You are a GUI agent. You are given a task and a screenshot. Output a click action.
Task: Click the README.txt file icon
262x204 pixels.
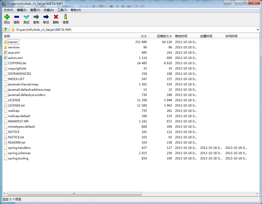coord(6,142)
